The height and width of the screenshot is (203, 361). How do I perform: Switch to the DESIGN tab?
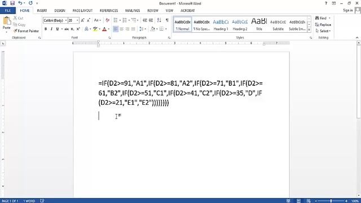60,11
